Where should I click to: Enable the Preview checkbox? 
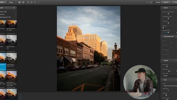pos(154,2)
